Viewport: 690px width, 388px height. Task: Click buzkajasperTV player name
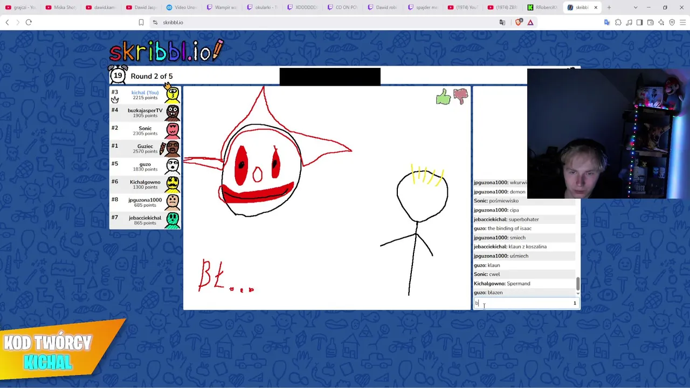[145, 110]
